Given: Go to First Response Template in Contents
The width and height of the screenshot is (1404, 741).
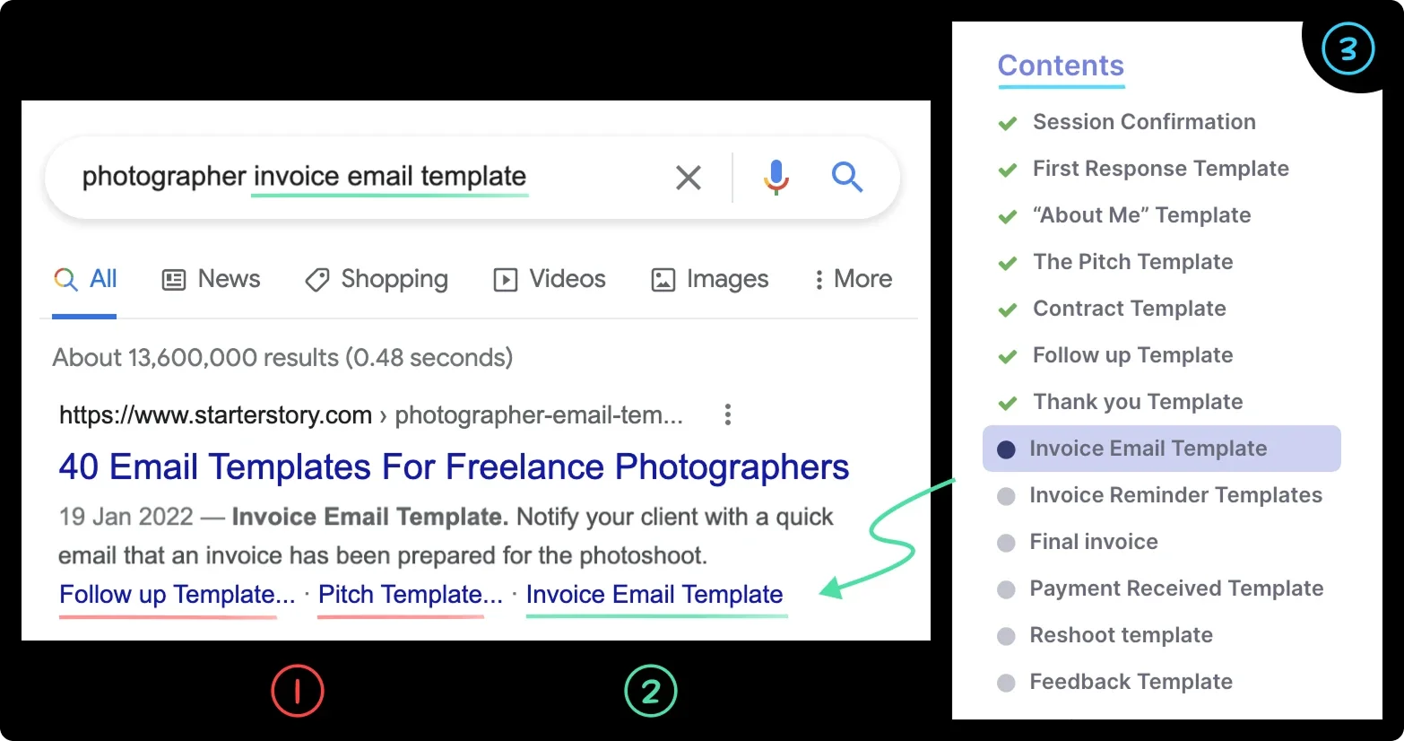Looking at the screenshot, I should click(1161, 169).
